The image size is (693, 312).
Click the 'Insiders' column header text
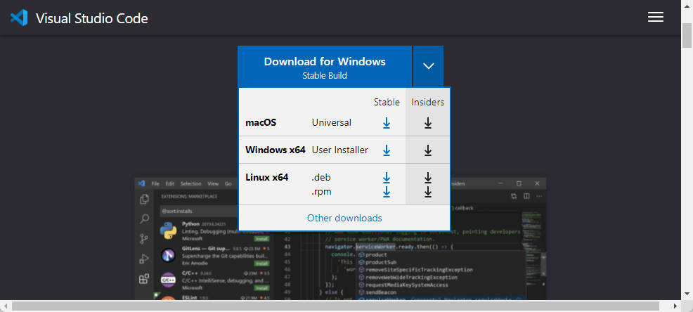(x=428, y=102)
